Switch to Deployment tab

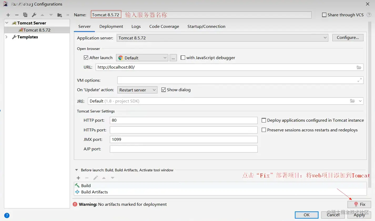click(111, 26)
